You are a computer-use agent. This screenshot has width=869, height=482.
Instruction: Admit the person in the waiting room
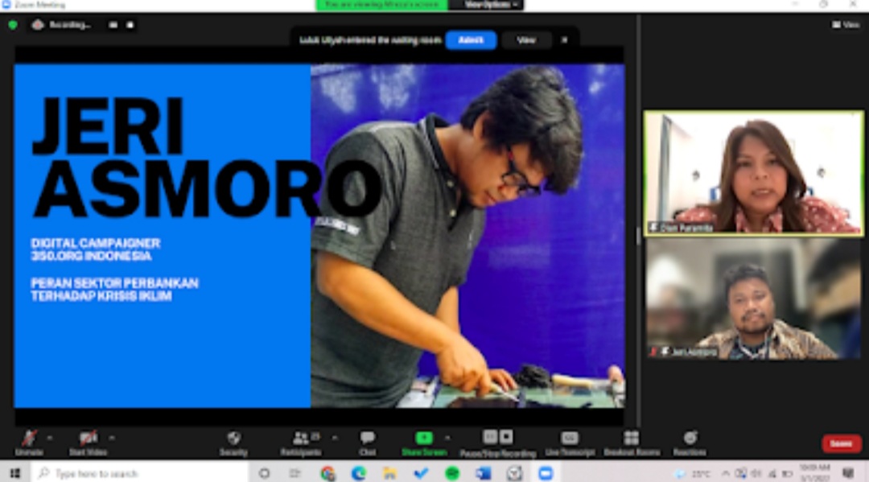tap(471, 40)
